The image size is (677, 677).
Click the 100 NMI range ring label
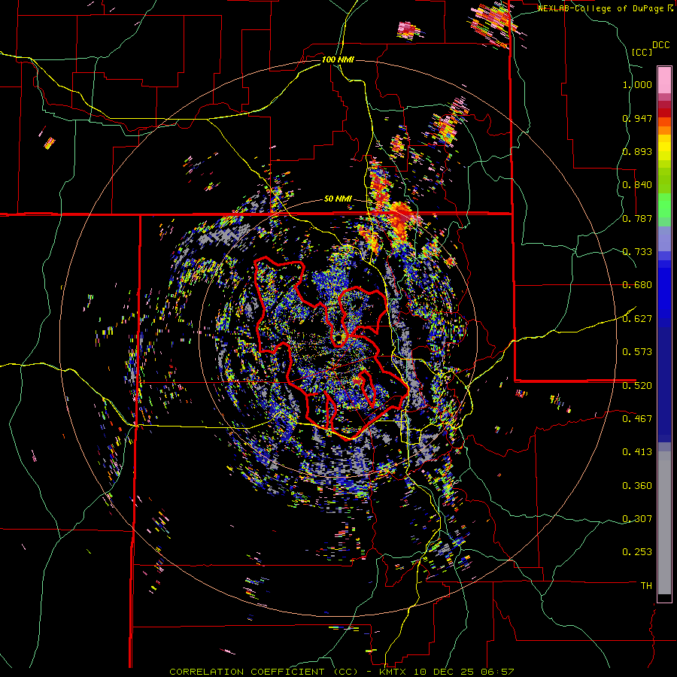[338, 59]
